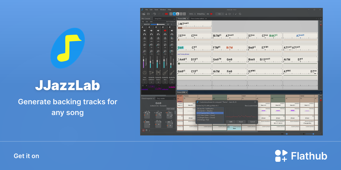341x170 pixels.
Task: Click the Clean Guitar channel volume fader
Action: [x=171, y=64]
